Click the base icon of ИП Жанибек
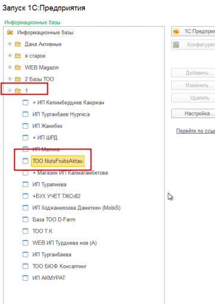This screenshot has width=215, height=304. click(x=26, y=126)
